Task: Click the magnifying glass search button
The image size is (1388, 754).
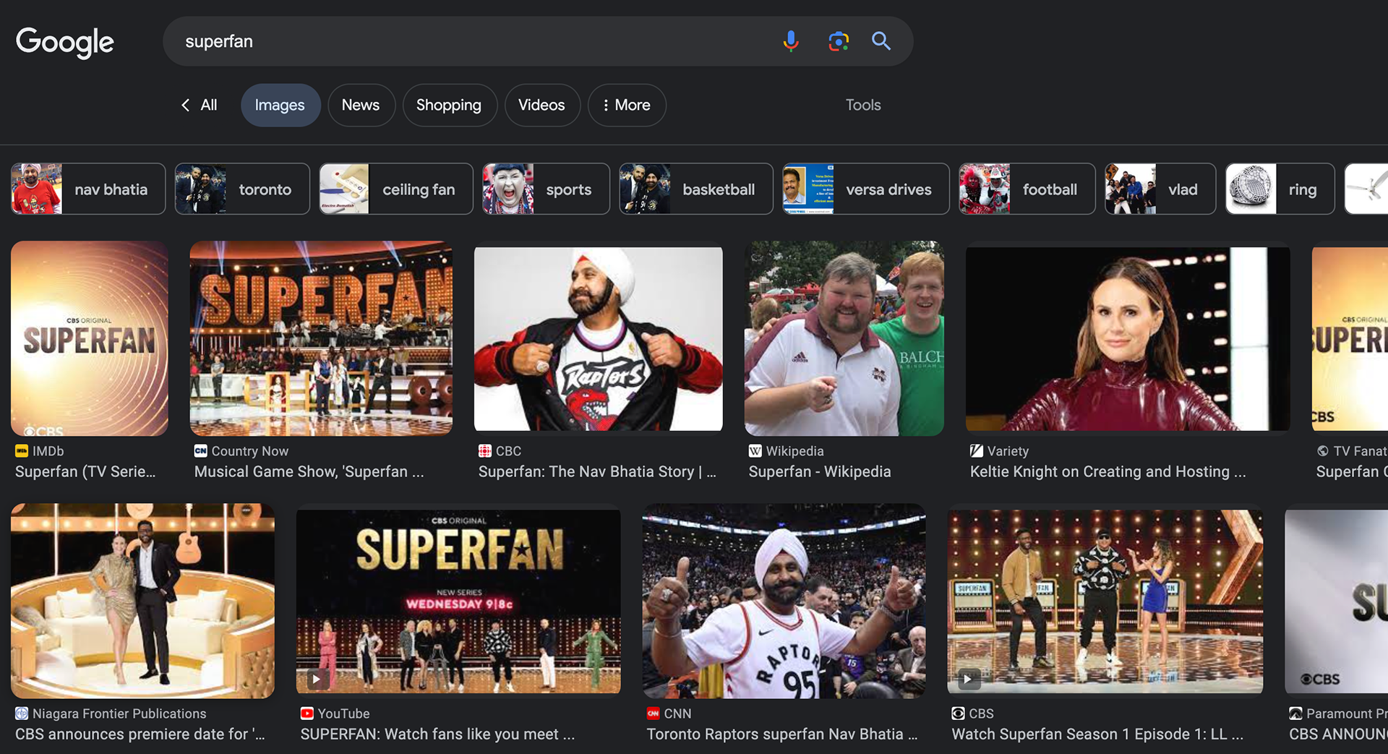Action: pyautogui.click(x=881, y=41)
